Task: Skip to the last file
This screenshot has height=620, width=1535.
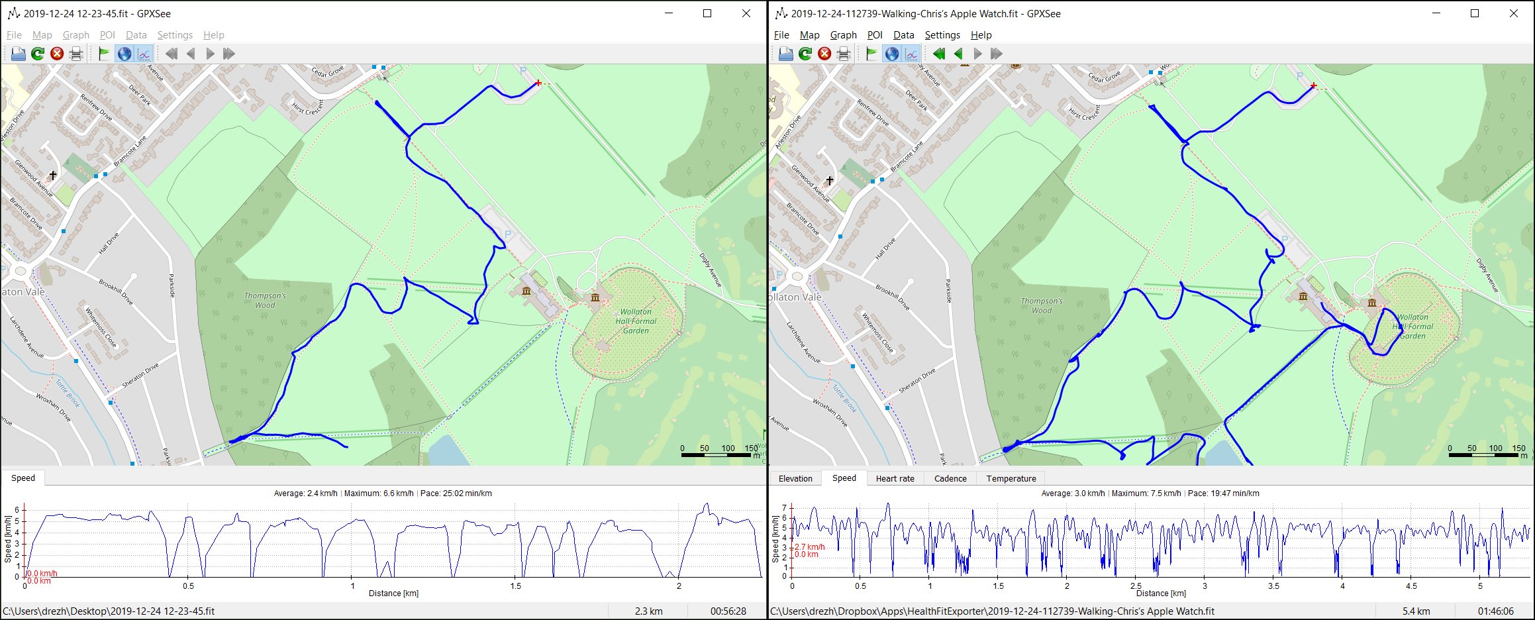Action: 229,54
